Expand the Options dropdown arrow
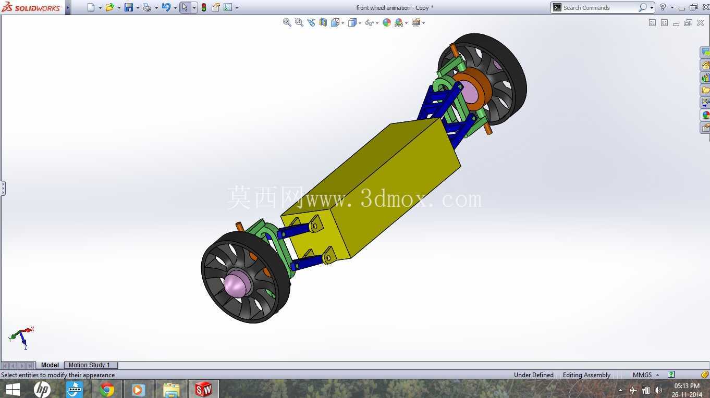The width and height of the screenshot is (710, 398). coord(237,8)
